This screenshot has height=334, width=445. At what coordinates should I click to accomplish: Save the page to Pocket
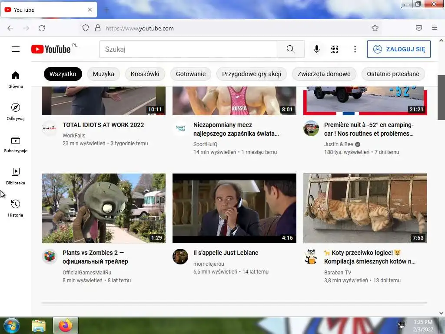pyautogui.click(x=419, y=28)
